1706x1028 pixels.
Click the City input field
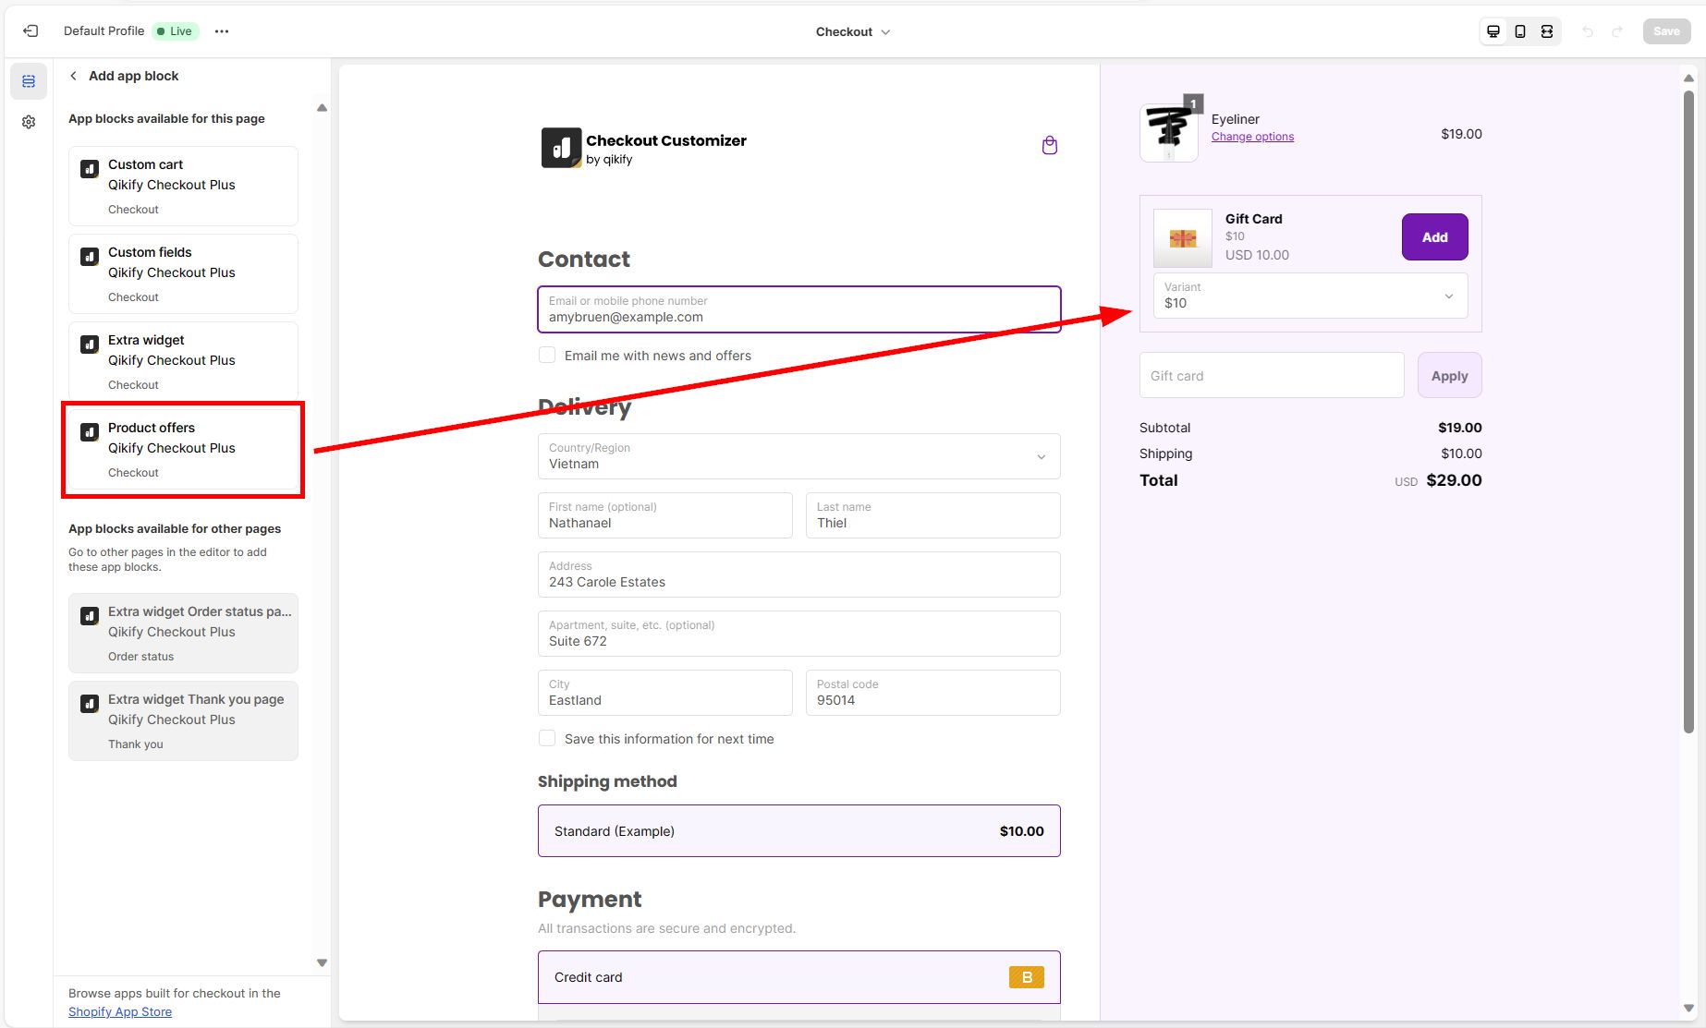pos(665,693)
